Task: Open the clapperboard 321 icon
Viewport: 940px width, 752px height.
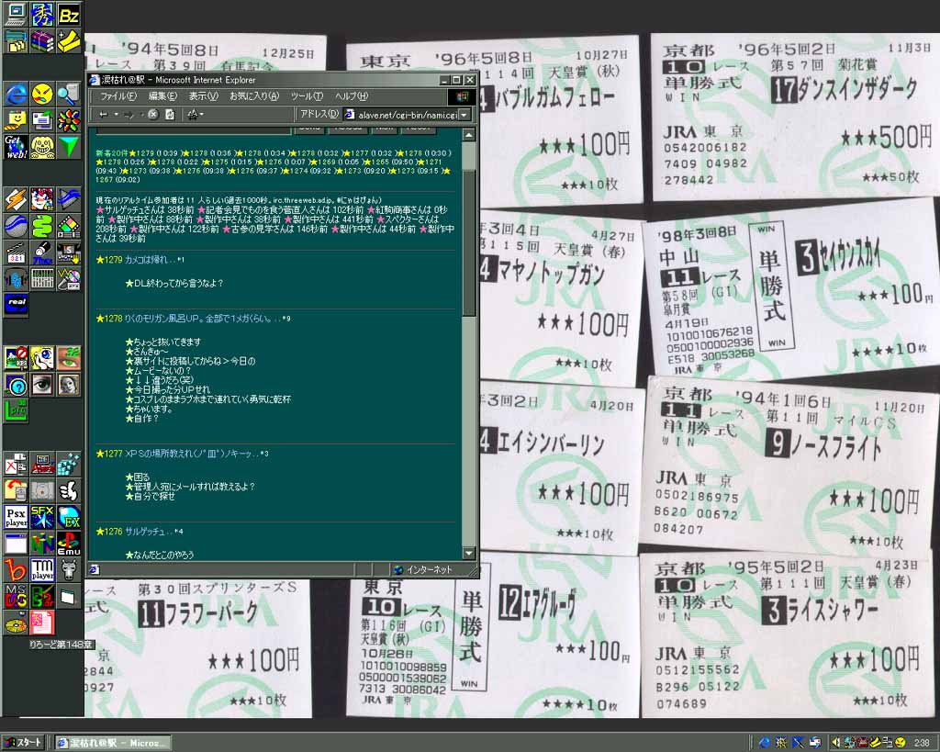Action: (x=16, y=253)
